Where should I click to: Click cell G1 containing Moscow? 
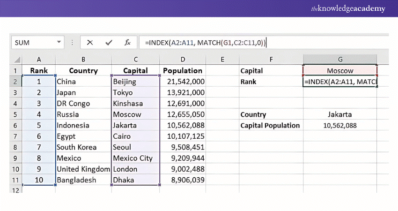pos(340,71)
